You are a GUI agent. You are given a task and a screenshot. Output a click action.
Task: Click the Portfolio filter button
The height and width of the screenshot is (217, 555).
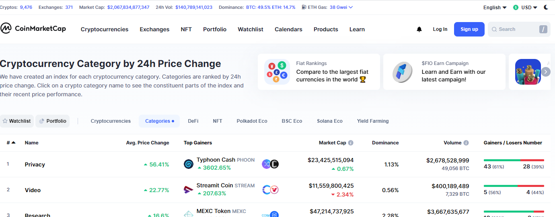(53, 121)
